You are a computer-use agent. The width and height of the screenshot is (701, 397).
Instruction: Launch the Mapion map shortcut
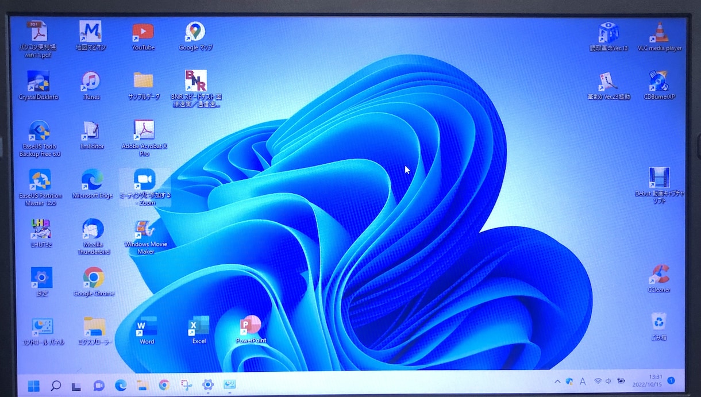91,36
